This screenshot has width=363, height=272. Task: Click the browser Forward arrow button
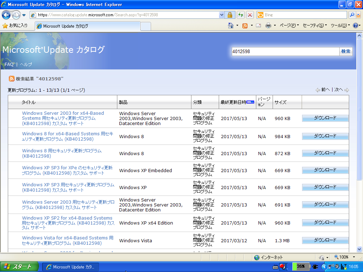pyautogui.click(x=16, y=15)
